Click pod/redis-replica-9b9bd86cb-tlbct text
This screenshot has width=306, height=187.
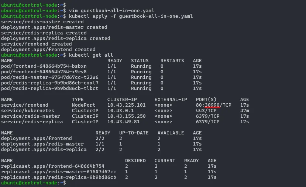[50, 89]
